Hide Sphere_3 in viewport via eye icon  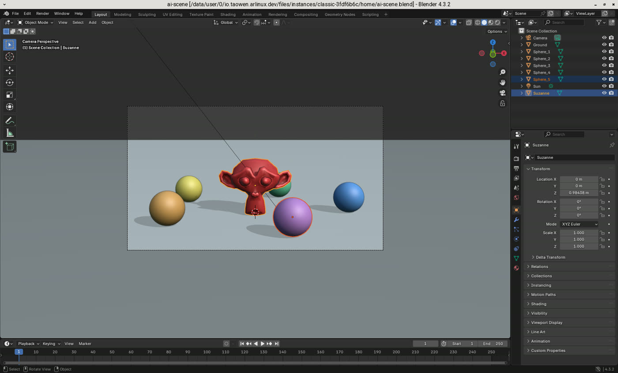(x=604, y=65)
